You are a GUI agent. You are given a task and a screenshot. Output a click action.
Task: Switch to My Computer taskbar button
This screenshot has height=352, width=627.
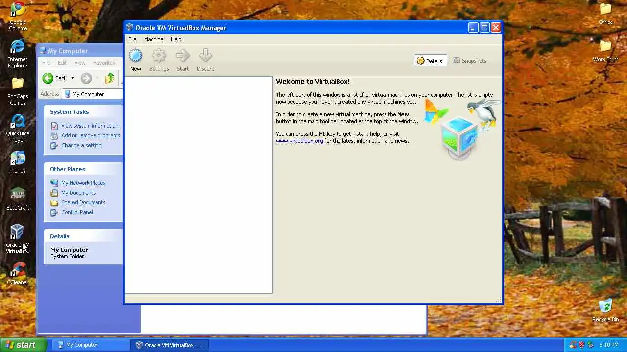[x=90, y=345]
